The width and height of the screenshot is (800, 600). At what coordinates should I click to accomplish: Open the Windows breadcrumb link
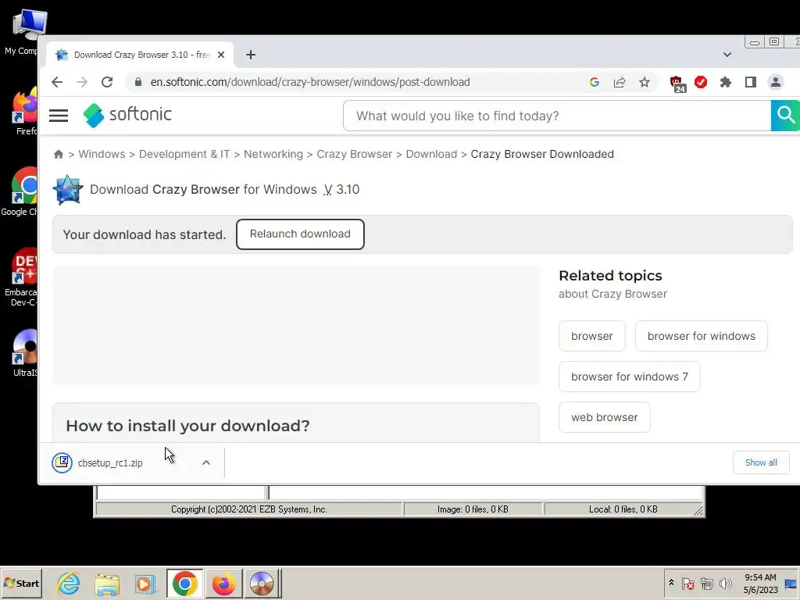pyautogui.click(x=102, y=154)
